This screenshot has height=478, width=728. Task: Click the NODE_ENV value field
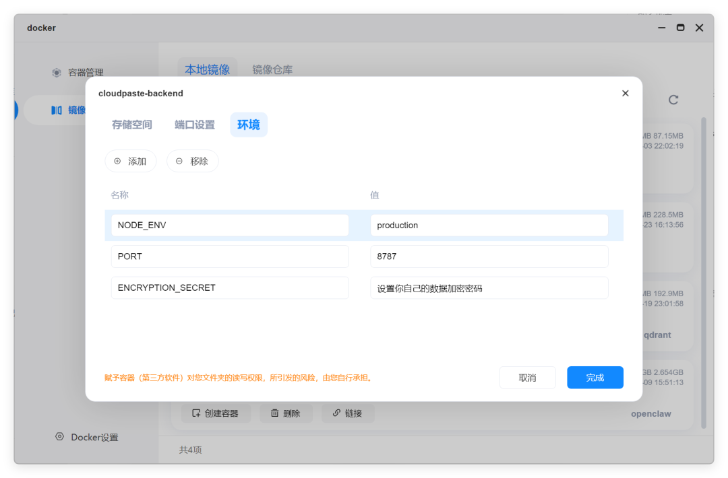click(489, 225)
